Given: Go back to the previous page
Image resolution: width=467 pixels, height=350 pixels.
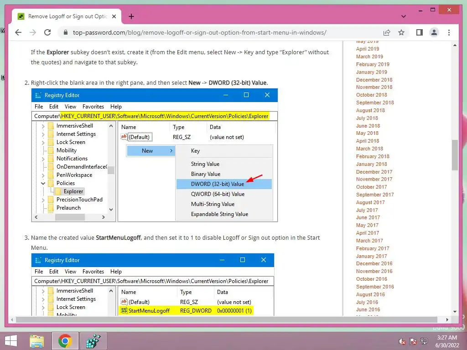Looking at the screenshot, I should click(18, 32).
